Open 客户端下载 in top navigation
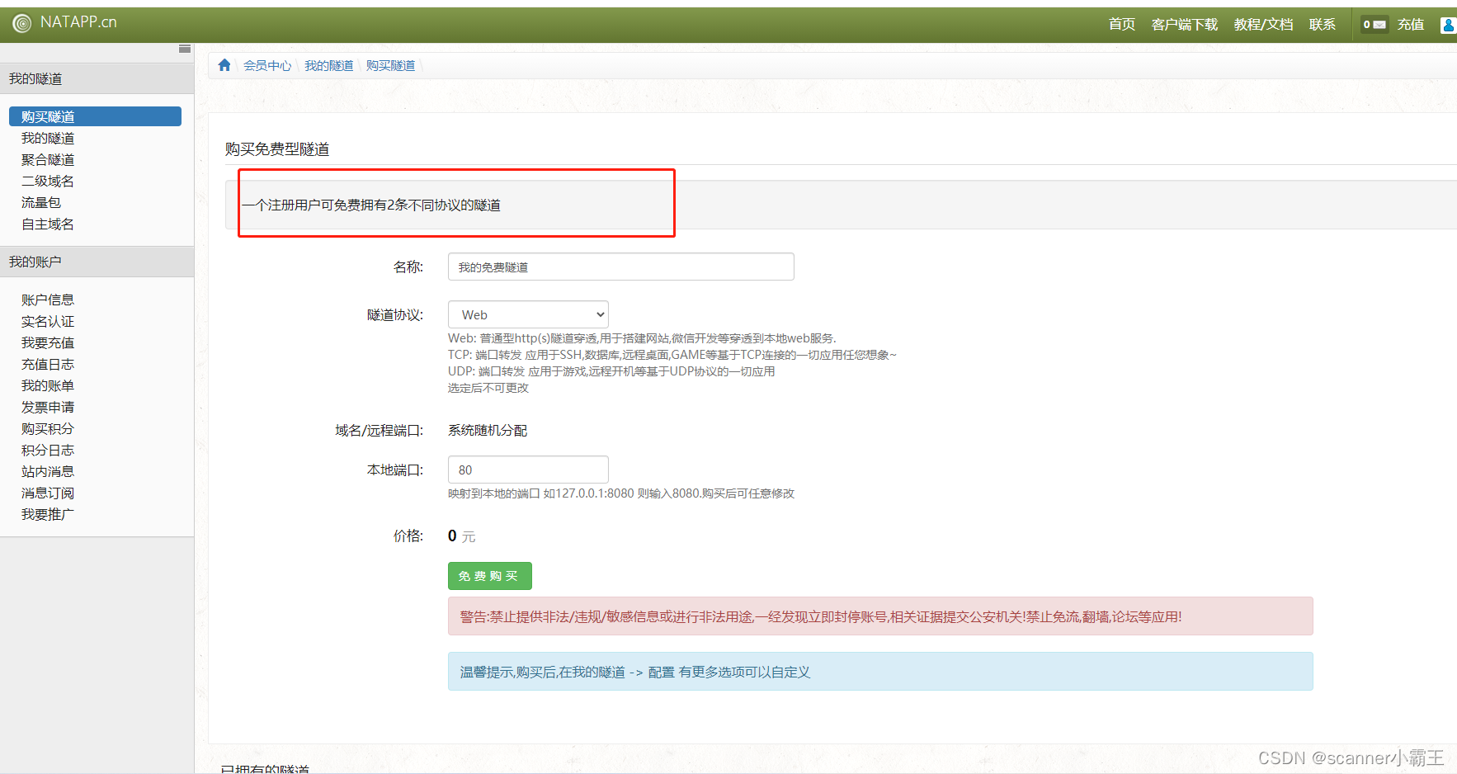Screen dimensions: 1457x774 pyautogui.click(x=1185, y=25)
